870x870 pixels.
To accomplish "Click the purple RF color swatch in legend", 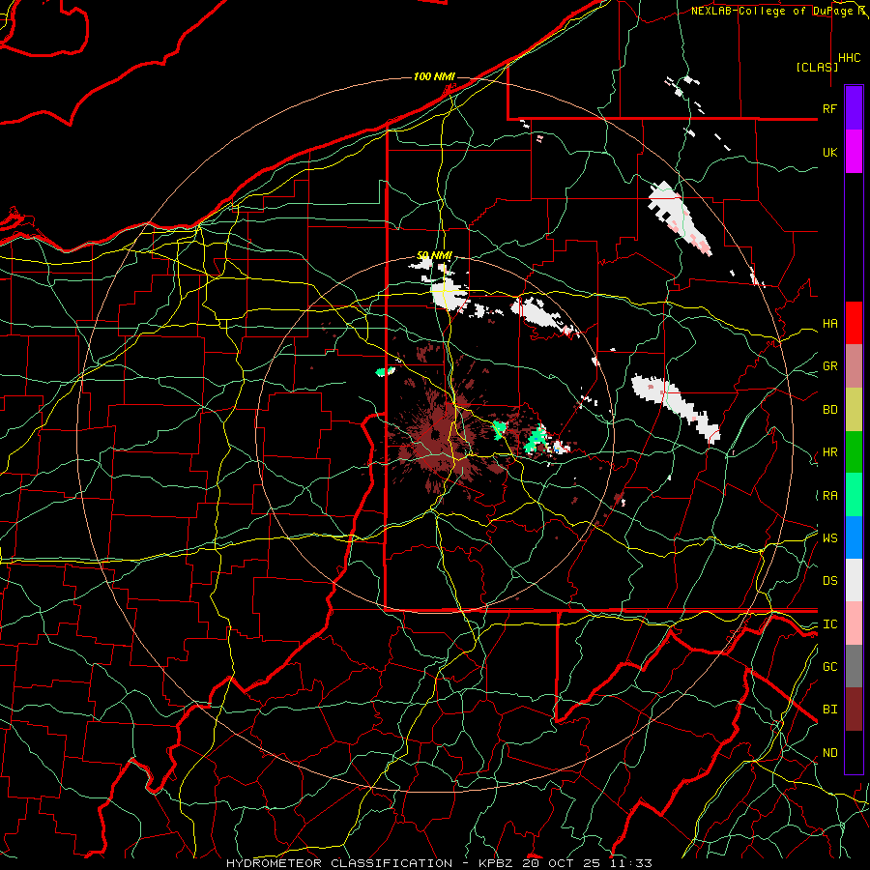I will coord(854,108).
